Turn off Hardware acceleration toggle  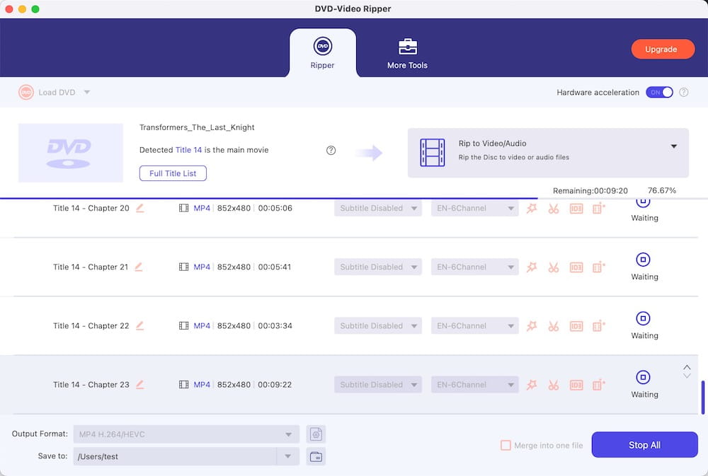[x=659, y=92]
